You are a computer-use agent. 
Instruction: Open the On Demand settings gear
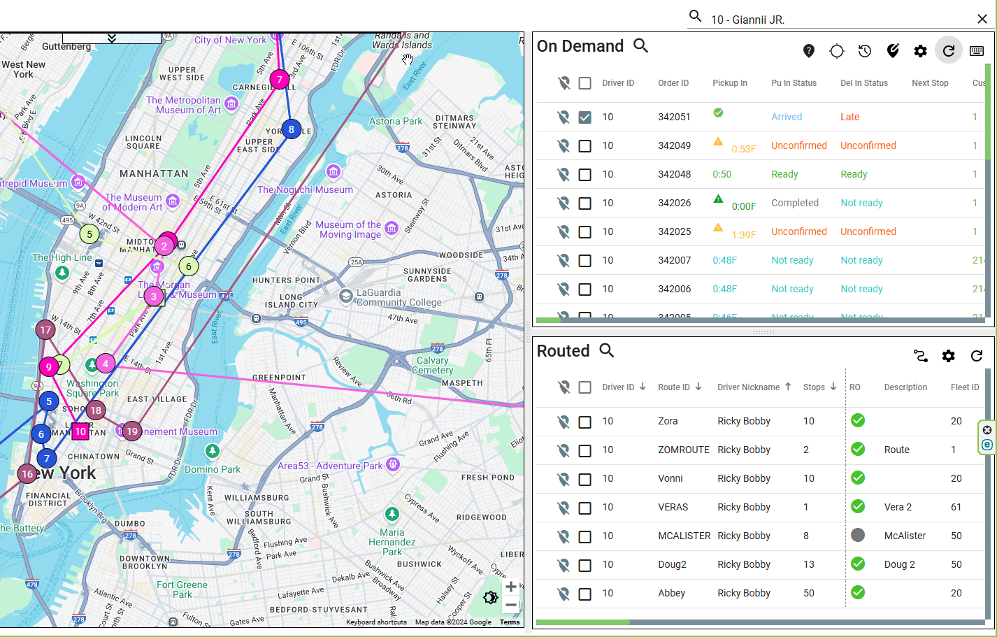pyautogui.click(x=920, y=50)
